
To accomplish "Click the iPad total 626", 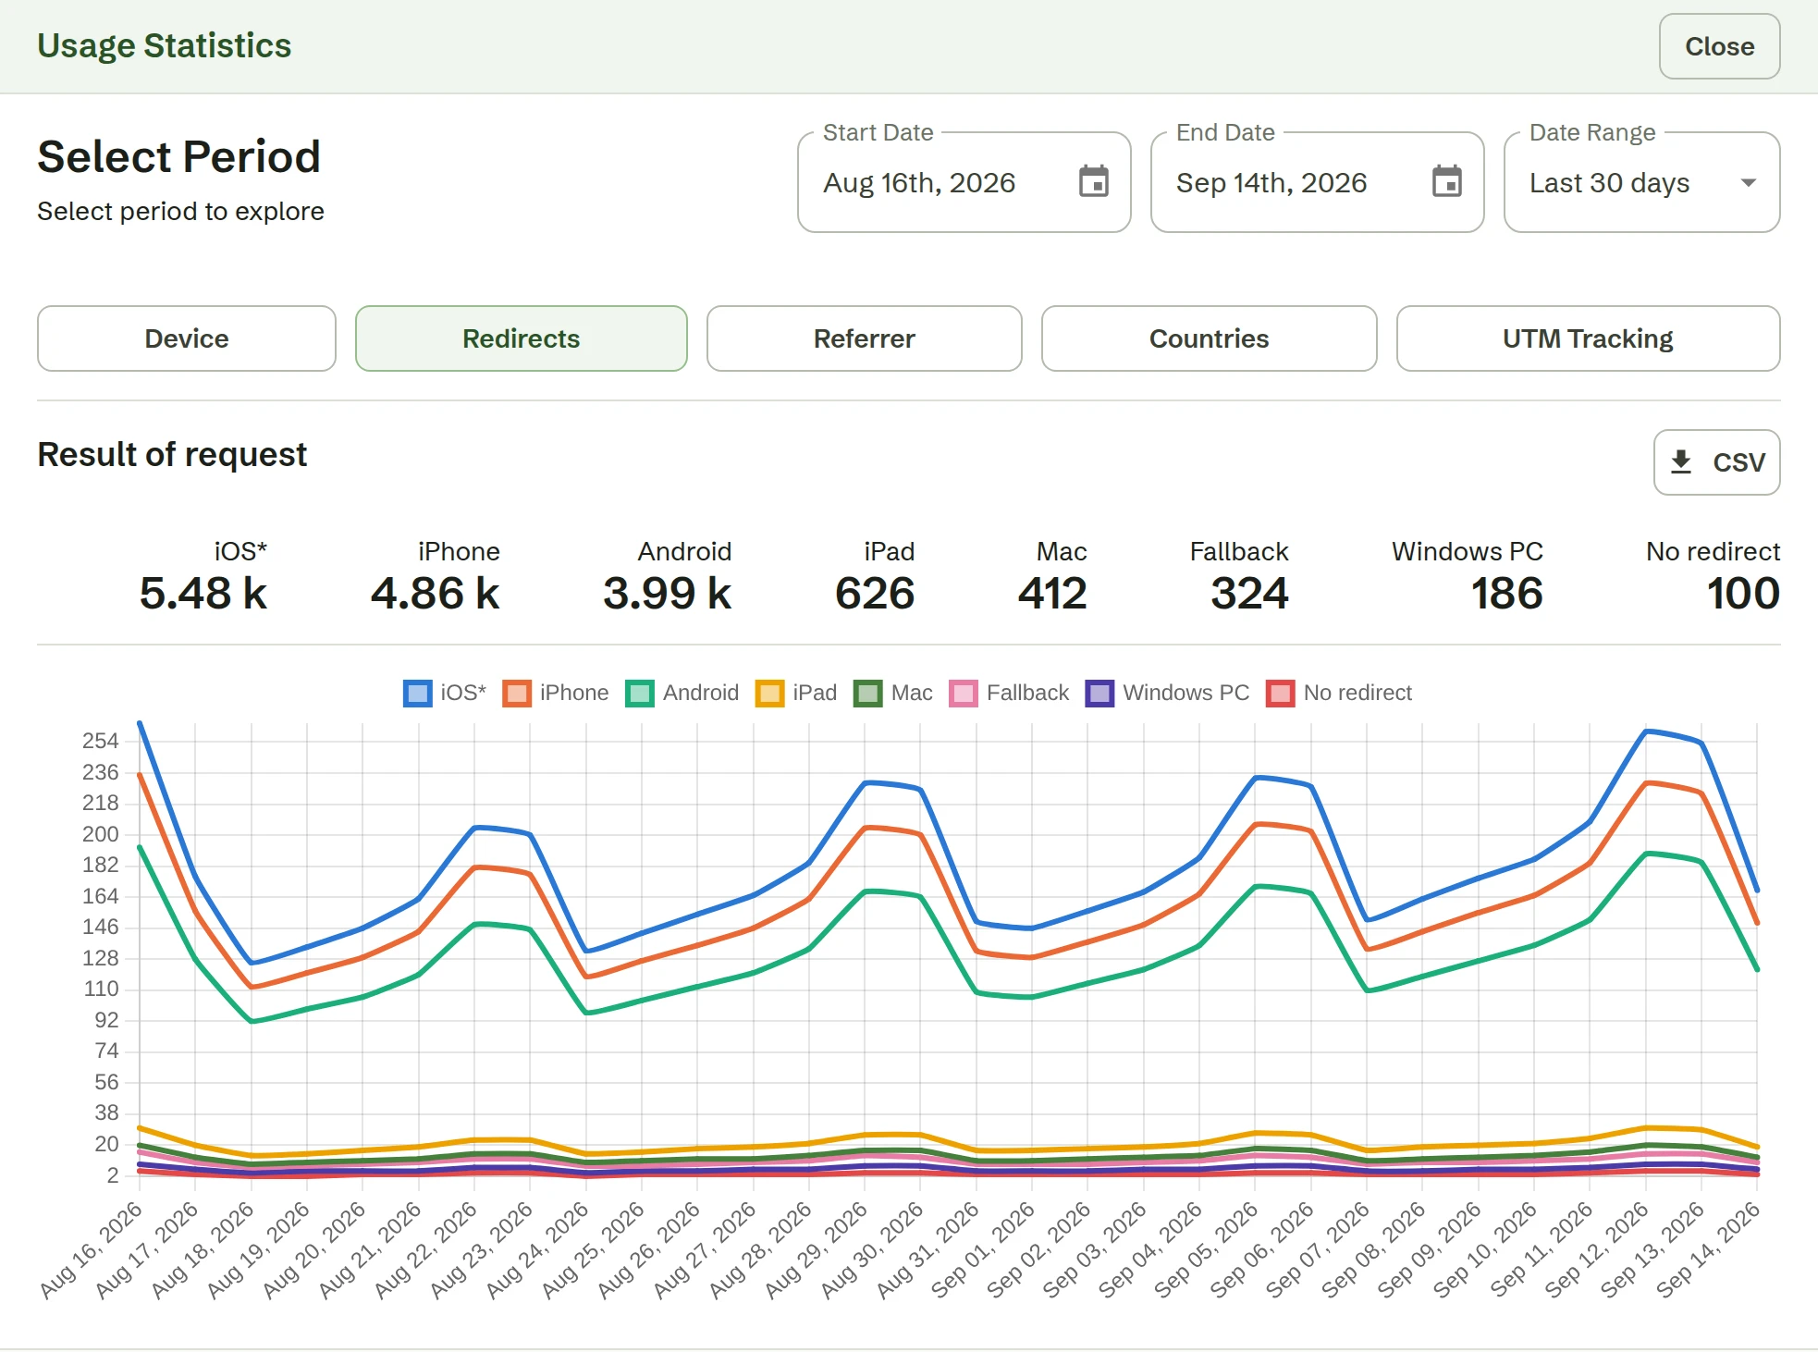I will [x=875, y=593].
